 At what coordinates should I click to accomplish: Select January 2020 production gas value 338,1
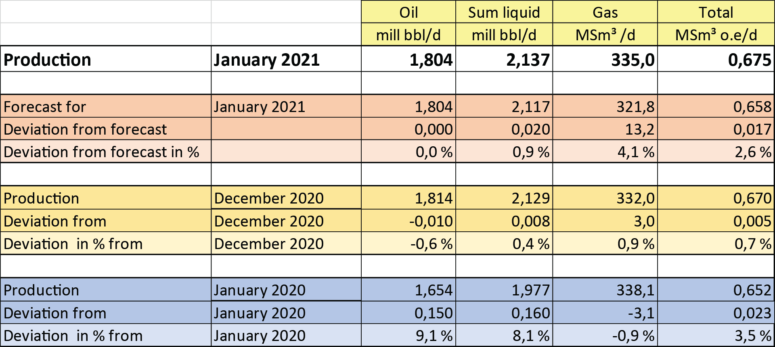[605, 289]
